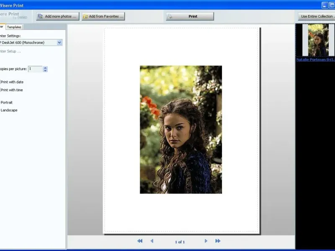
Task: Jump to the last page
Action: click(218, 241)
